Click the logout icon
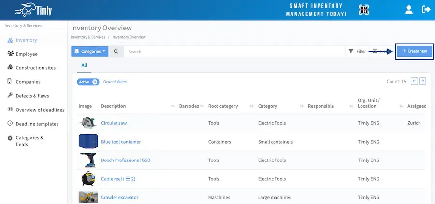435x204 pixels. click(426, 10)
